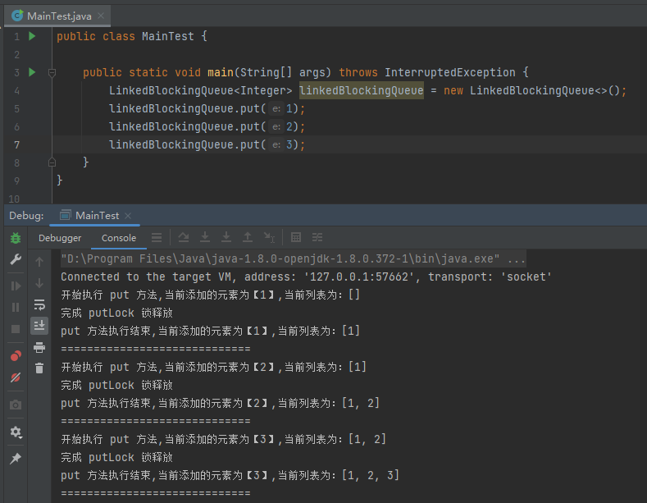Run main method from line 3 gutter

tap(32, 72)
